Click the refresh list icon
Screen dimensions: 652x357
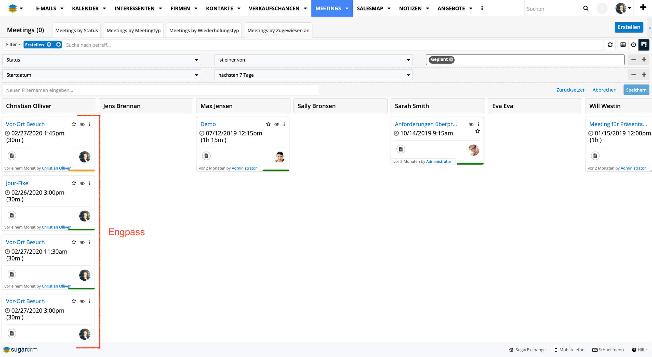point(610,45)
